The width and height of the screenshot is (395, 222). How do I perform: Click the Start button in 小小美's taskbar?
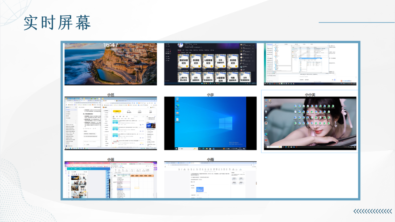(x=265, y=147)
